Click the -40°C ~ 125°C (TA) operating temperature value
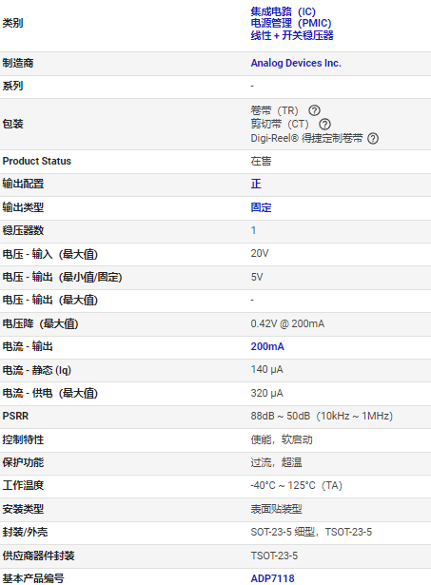 coord(296,486)
